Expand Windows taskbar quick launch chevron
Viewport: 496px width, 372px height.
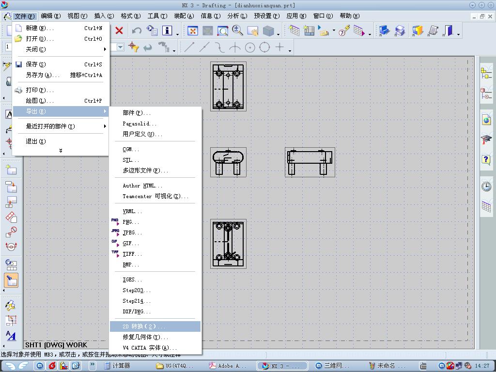93,364
